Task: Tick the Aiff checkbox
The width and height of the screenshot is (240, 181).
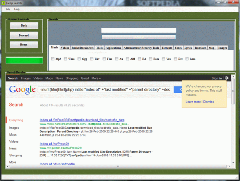Action: tap(128, 59)
